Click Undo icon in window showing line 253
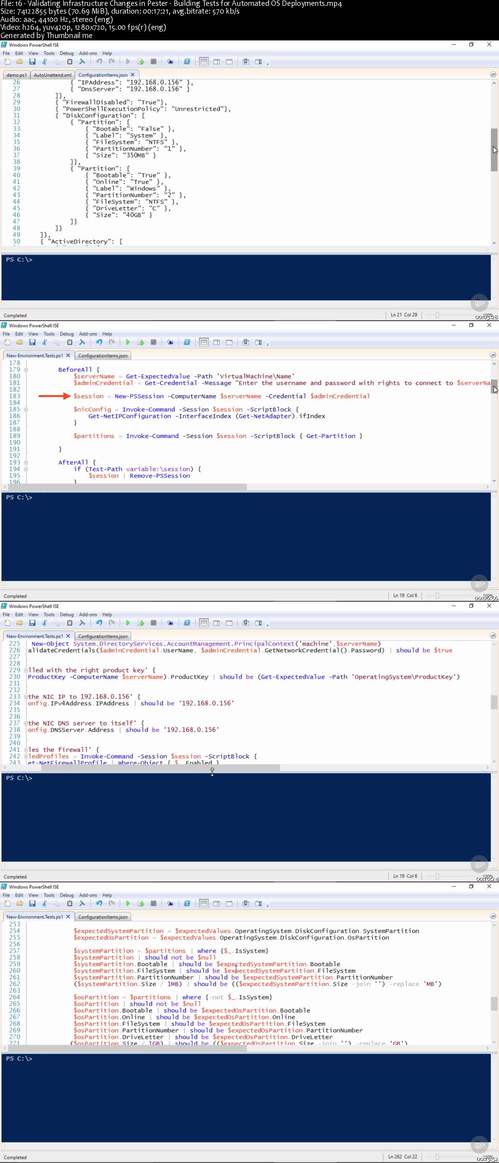 [x=99, y=904]
